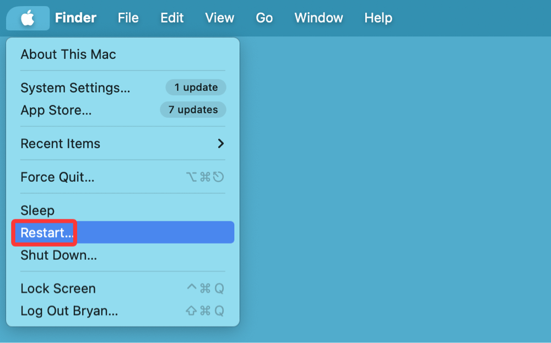
Task: Open the View menu
Action: 219,18
